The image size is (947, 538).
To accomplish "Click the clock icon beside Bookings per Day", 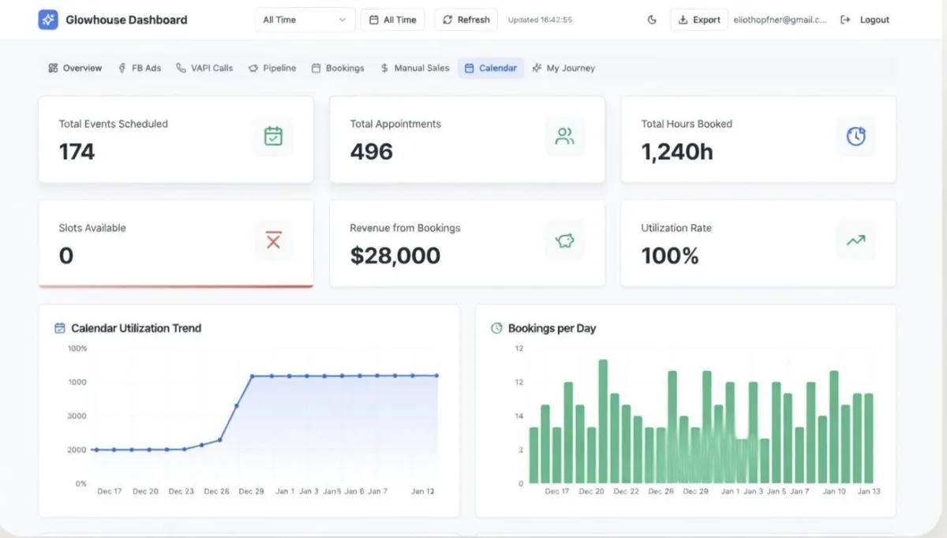I will pos(496,328).
